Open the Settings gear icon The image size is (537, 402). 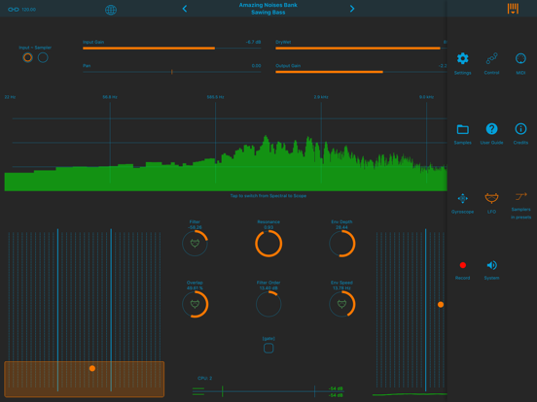coord(462,58)
